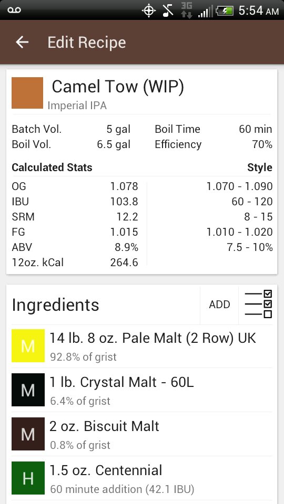
Task: Click the ADD ingredients button
Action: 219,304
